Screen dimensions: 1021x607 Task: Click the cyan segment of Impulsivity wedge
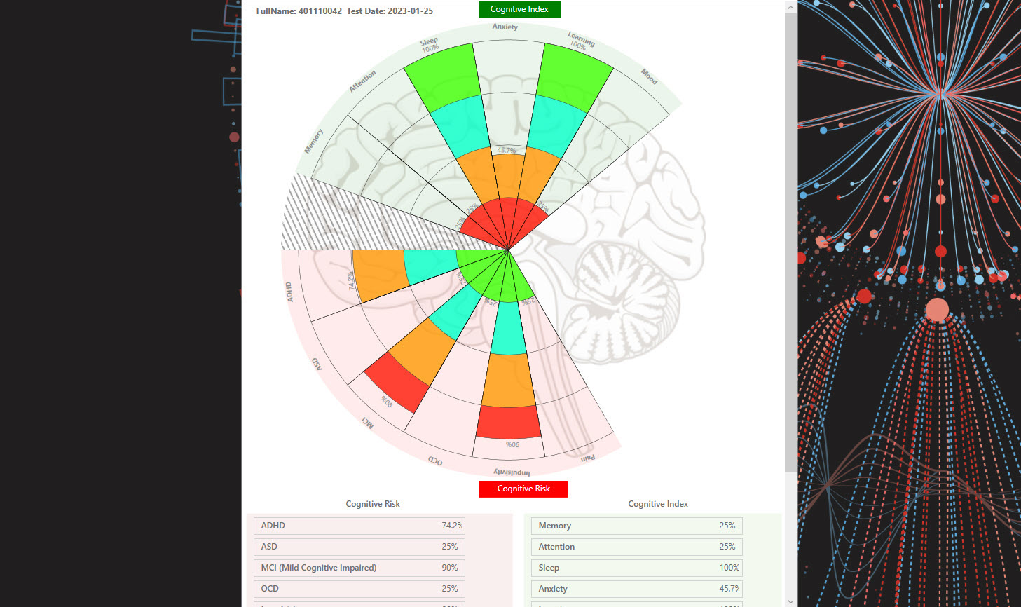point(509,329)
